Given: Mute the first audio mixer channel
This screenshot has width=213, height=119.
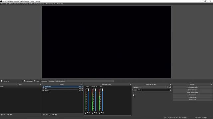Looking at the screenshot, I should tap(88, 113).
